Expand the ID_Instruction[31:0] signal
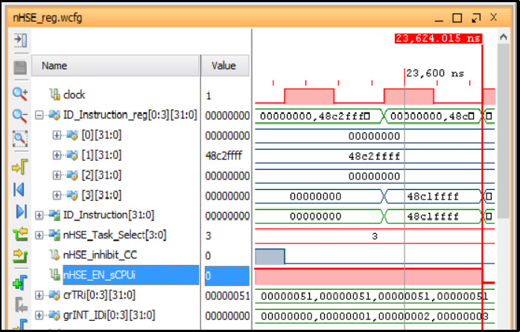The height and width of the screenshot is (332, 520). 39,215
